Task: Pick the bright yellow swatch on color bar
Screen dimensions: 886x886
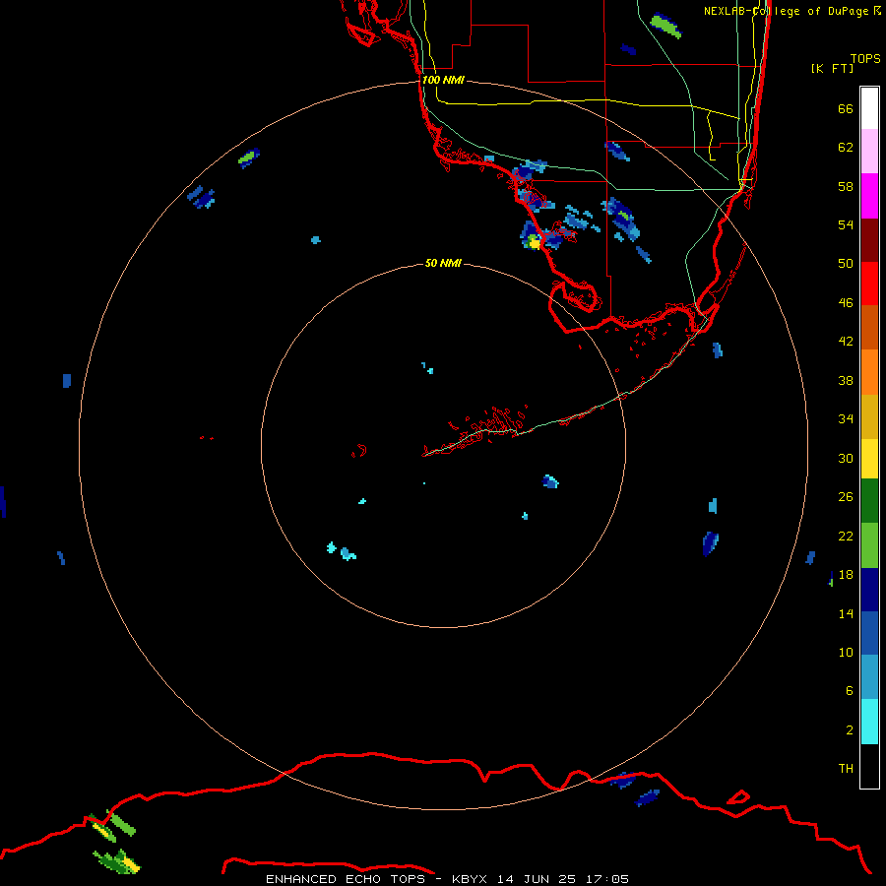Action: [x=869, y=459]
